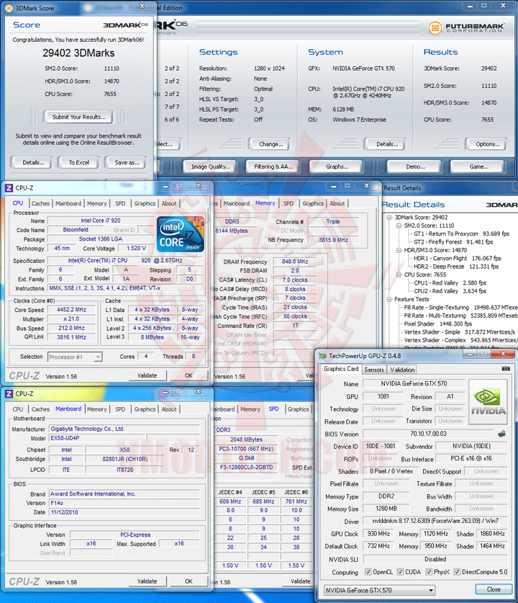Click Image Quality button
The height and width of the screenshot is (603, 518).
click(210, 166)
